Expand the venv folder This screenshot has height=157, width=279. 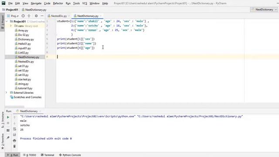click(11, 26)
